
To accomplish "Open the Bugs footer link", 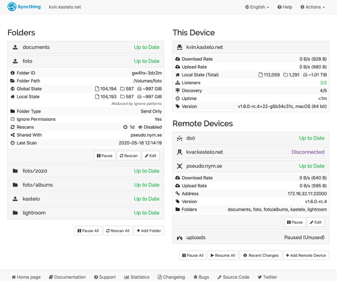I will click(x=201, y=277).
